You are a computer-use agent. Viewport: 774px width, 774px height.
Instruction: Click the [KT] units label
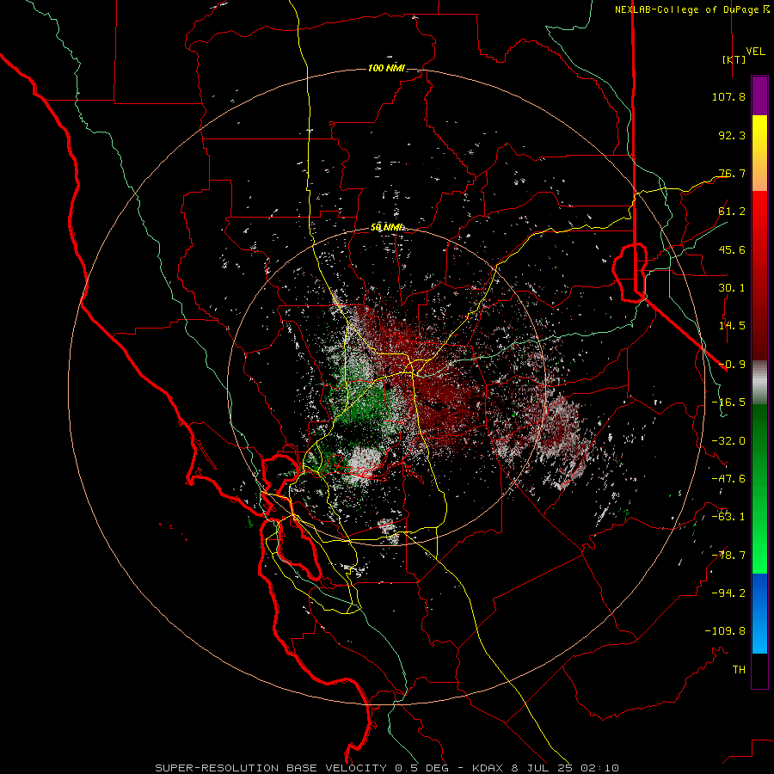coord(734,59)
